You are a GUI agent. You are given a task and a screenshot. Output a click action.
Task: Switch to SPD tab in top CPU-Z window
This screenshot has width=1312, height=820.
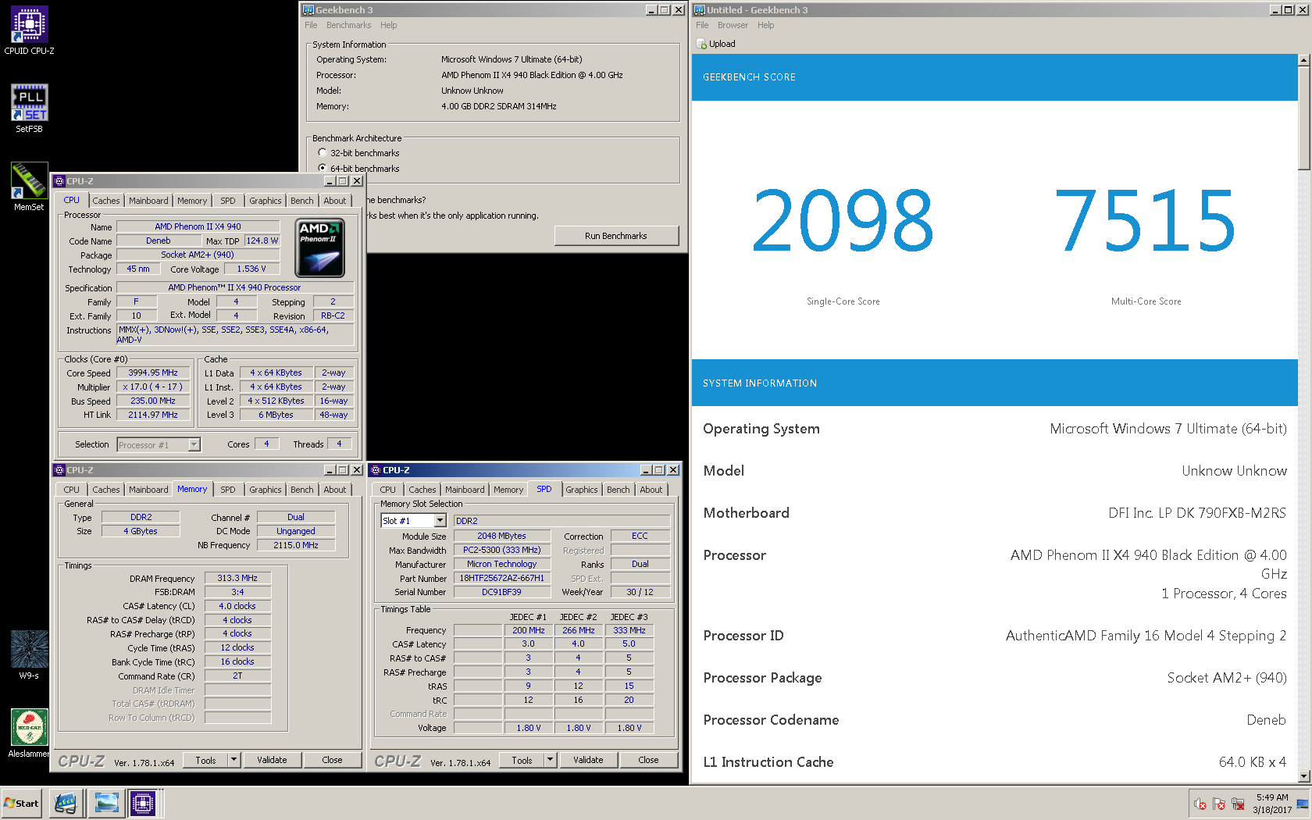[x=228, y=201]
